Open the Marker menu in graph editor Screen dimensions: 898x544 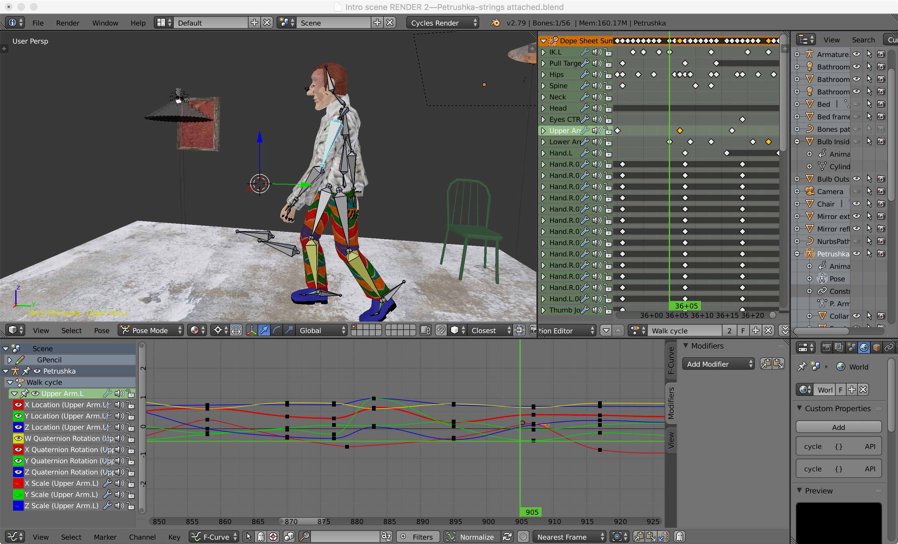tap(105, 537)
